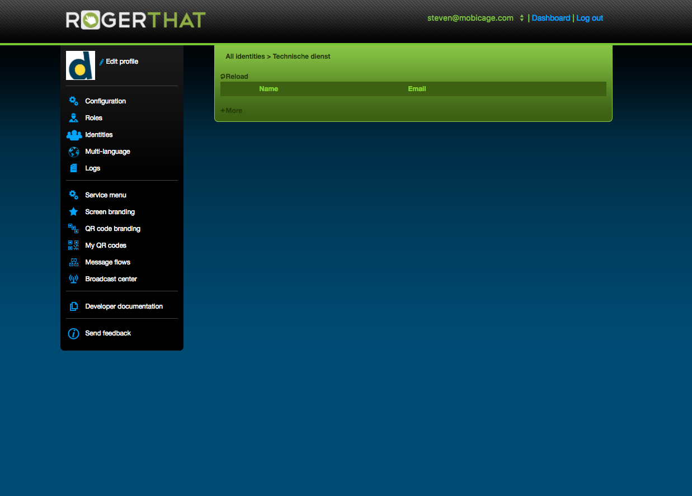Click the Log out link

pyautogui.click(x=590, y=18)
